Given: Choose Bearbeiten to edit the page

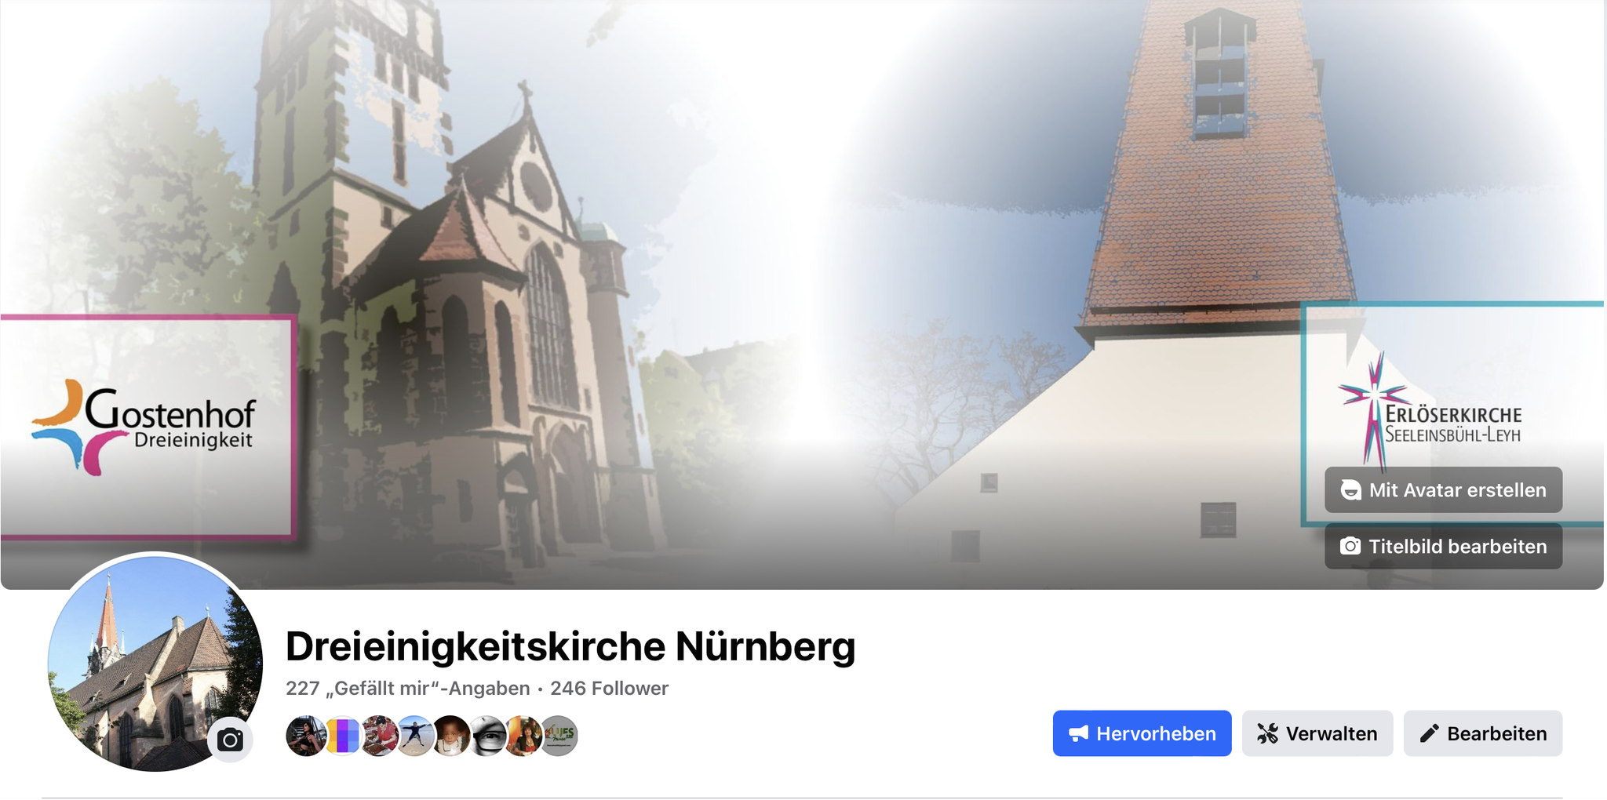Looking at the screenshot, I should [1483, 733].
